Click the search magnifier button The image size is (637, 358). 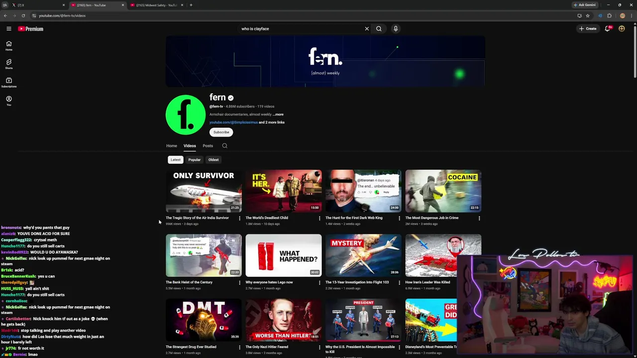[379, 29]
